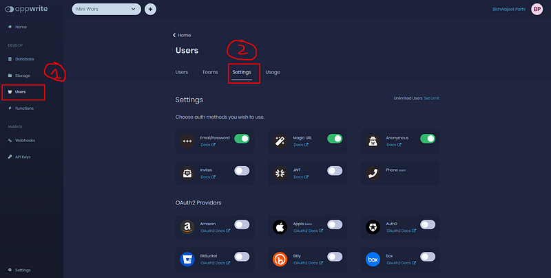Click the JWT method icon
The image size is (551, 278).
pyautogui.click(x=280, y=173)
